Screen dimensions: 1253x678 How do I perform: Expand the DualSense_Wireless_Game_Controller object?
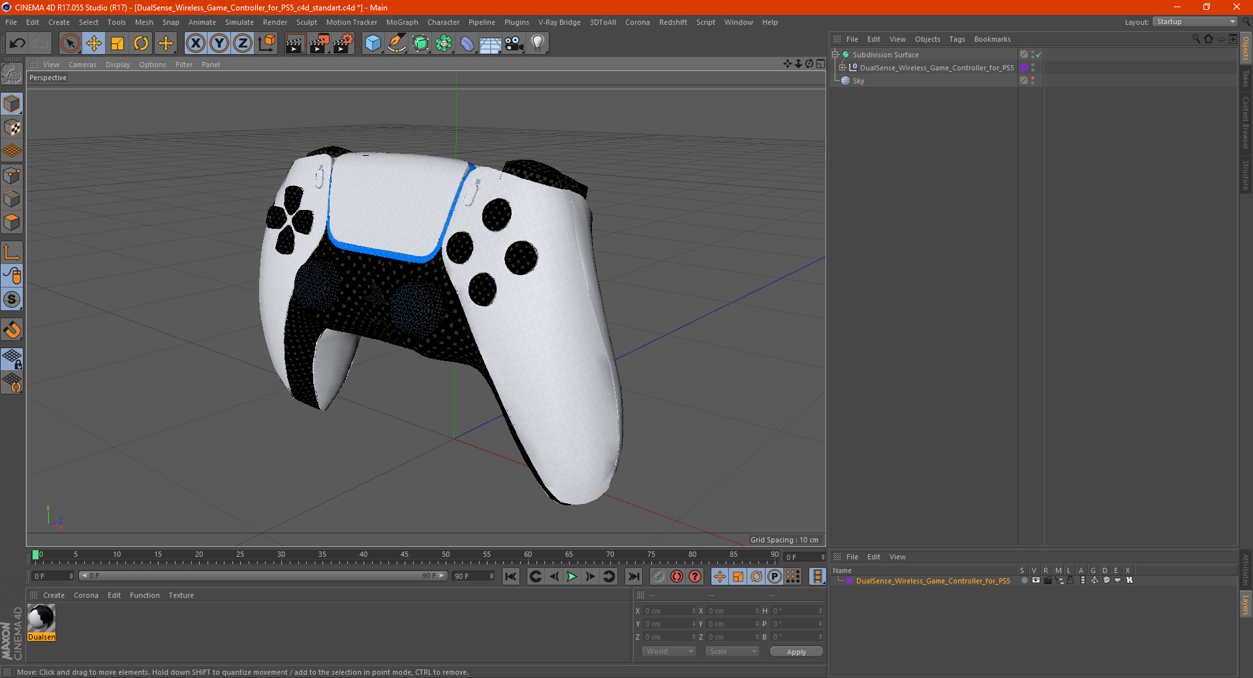pos(843,68)
